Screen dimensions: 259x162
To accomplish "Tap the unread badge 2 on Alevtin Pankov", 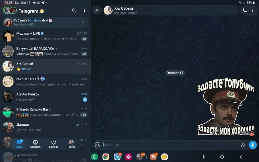I will [85, 99].
